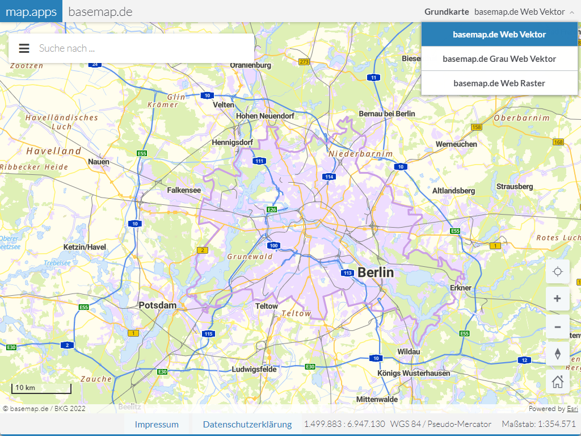
Task: Click the Falkensee town label
Action: 184,190
